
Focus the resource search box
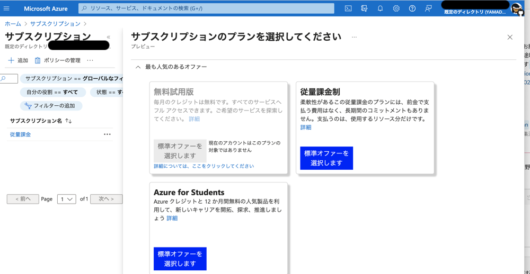tap(206, 8)
